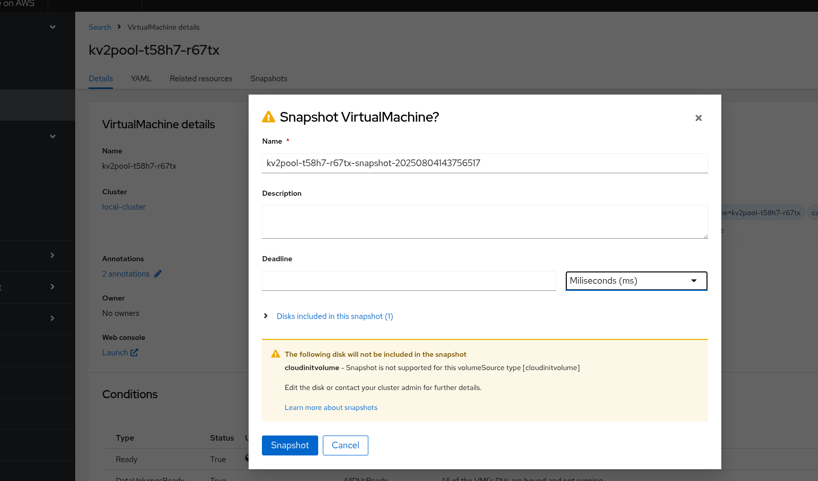Go to the Snapshots tab

269,79
